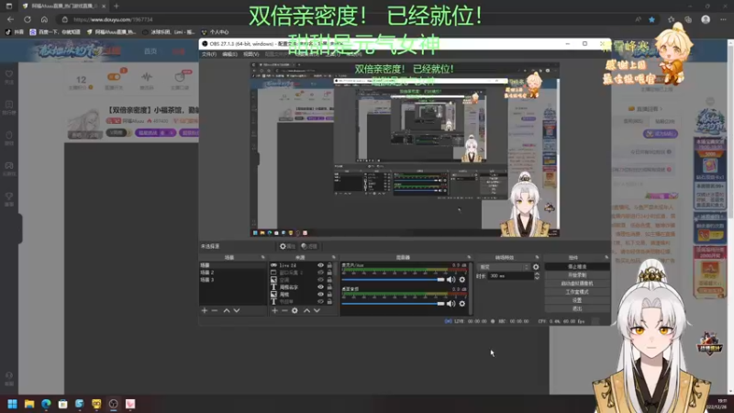Click the start recording button in Controls
Screen dimensions: 734x413
click(577, 274)
